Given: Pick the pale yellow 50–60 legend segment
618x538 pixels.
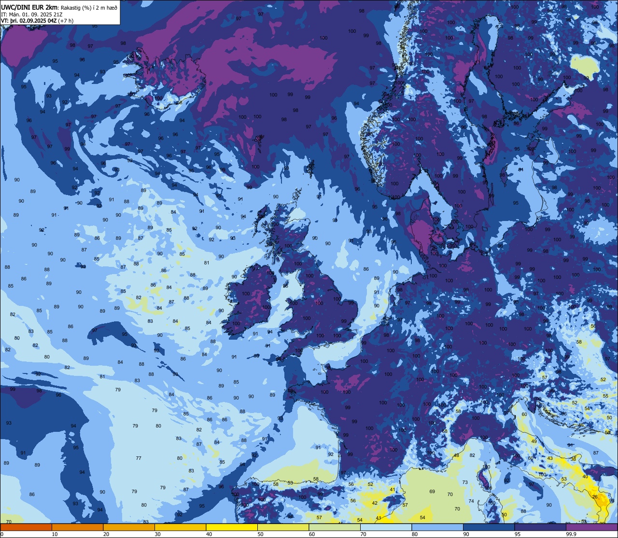Looking at the screenshot, I should pos(283,527).
